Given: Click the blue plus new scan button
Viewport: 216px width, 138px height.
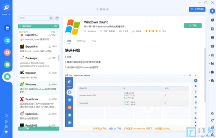Looking at the screenshot, I should tap(212, 11).
